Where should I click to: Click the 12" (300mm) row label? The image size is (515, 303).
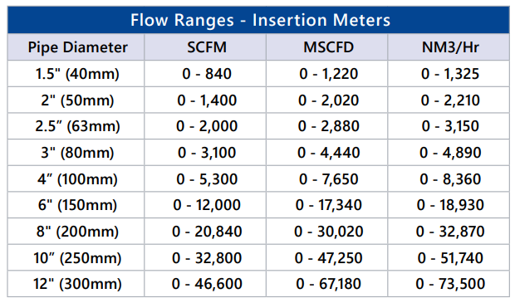77,284
